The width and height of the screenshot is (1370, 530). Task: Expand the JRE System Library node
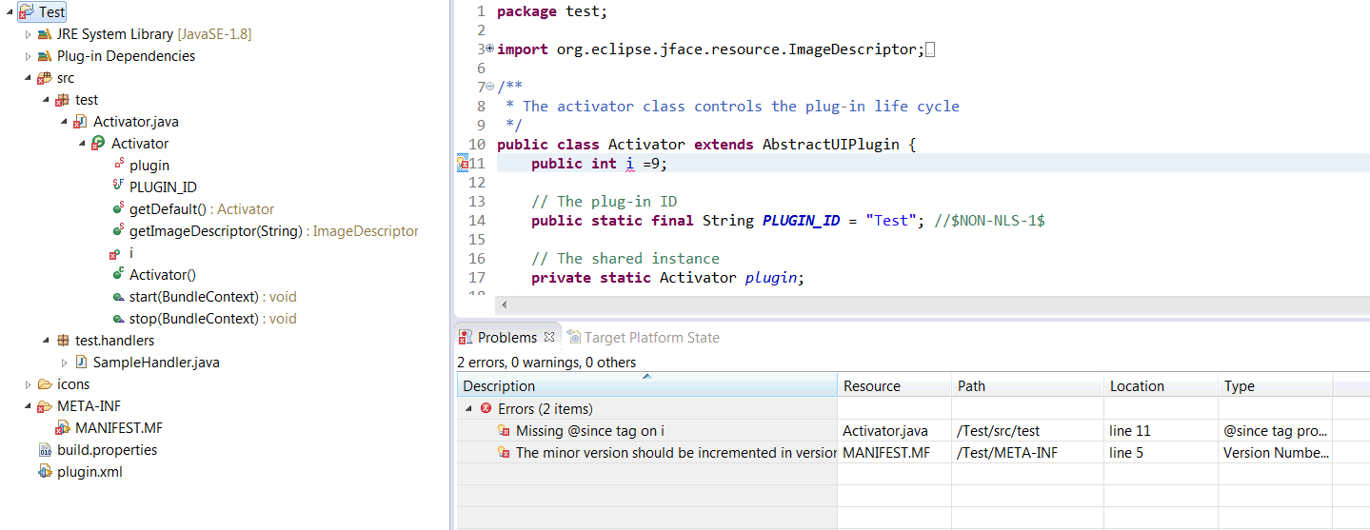[28, 34]
